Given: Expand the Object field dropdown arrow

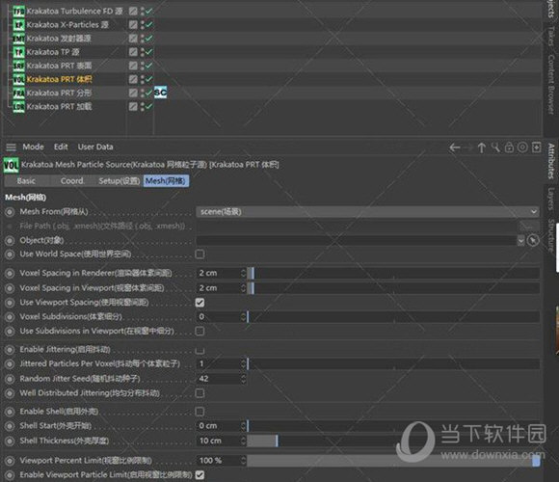Looking at the screenshot, I should 520,241.
